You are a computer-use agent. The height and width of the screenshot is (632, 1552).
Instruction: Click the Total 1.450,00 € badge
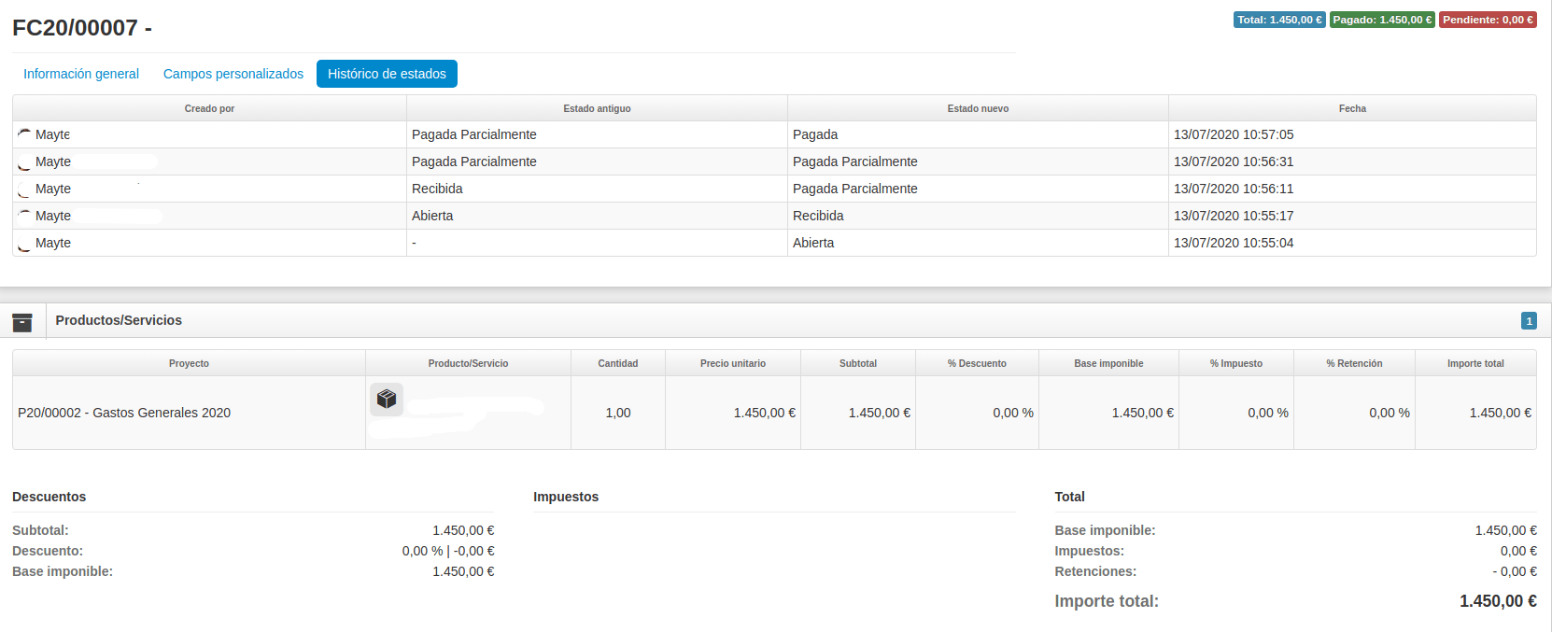click(1279, 20)
